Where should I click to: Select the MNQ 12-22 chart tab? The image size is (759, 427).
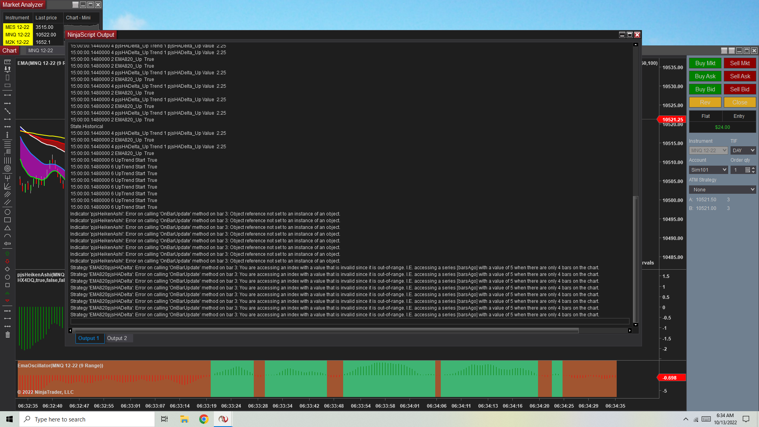click(x=41, y=51)
